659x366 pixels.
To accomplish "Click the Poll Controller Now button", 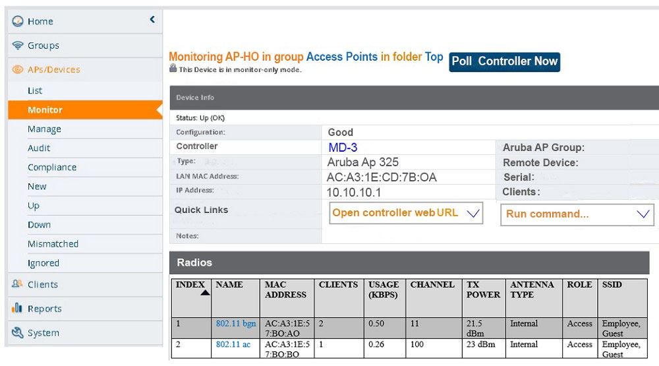I will click(504, 62).
